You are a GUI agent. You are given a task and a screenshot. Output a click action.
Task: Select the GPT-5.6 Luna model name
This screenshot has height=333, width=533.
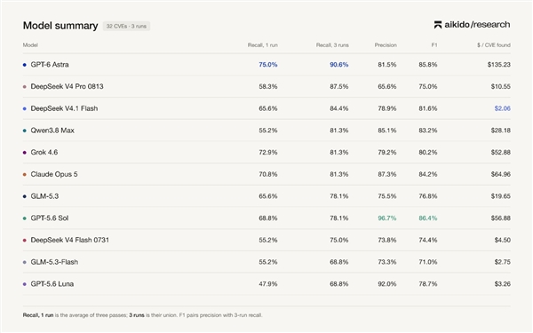pos(52,284)
